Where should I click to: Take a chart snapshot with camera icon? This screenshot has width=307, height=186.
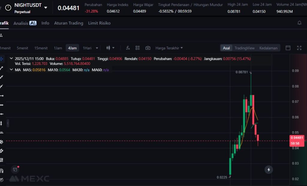[x=148, y=48]
